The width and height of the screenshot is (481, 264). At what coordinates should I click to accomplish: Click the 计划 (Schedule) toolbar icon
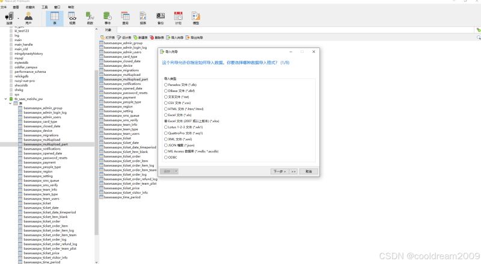(x=178, y=18)
